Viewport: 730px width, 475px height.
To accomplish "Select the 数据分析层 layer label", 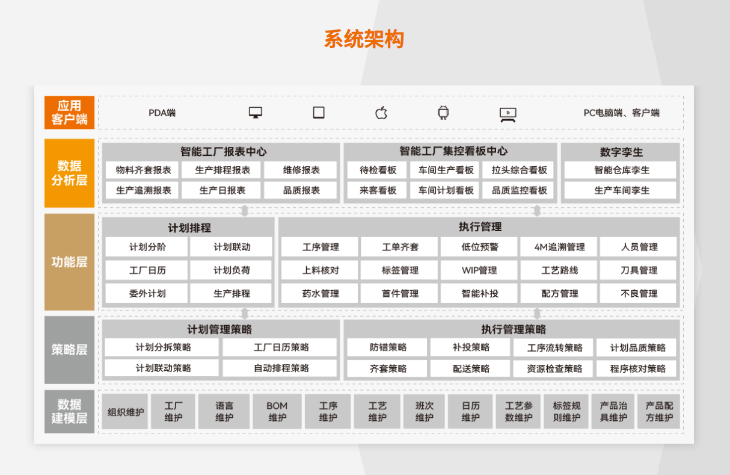I will point(69,173).
